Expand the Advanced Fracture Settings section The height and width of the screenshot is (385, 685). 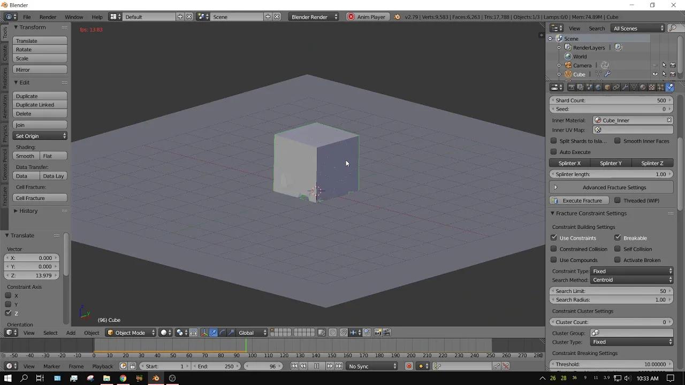click(x=614, y=187)
